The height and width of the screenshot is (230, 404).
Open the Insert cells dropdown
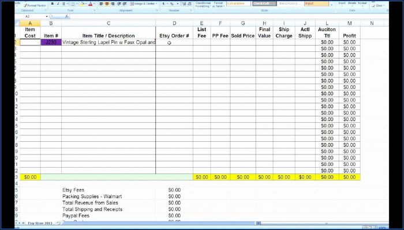[342, 4]
